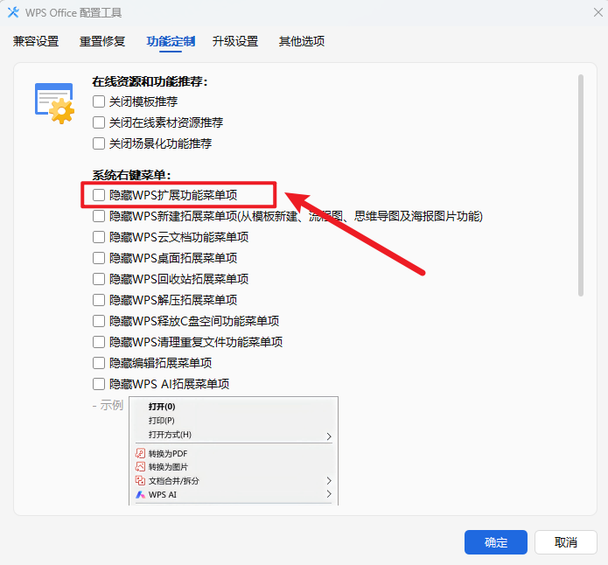Close the WPS Office 配置工具 window
This screenshot has height=565, width=608.
pyautogui.click(x=598, y=12)
